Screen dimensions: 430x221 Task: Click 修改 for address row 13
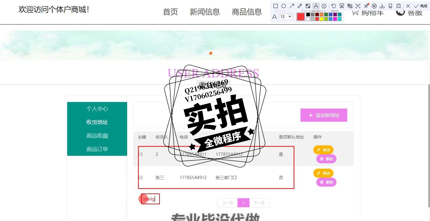[x=323, y=150]
